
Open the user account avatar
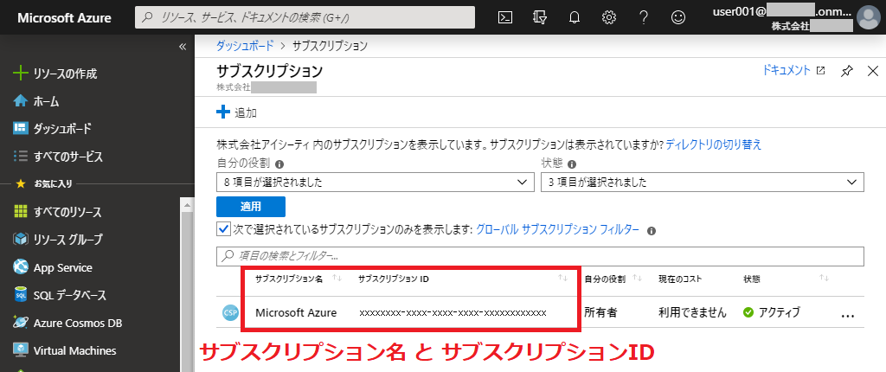[869, 17]
